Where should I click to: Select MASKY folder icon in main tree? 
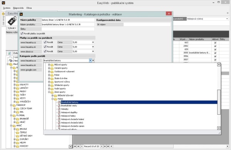pyautogui.click(x=18, y=92)
